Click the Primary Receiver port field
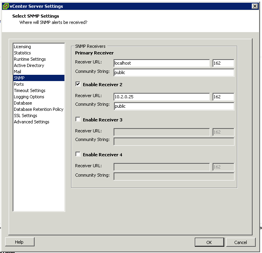The image size is (262, 253). 223,63
